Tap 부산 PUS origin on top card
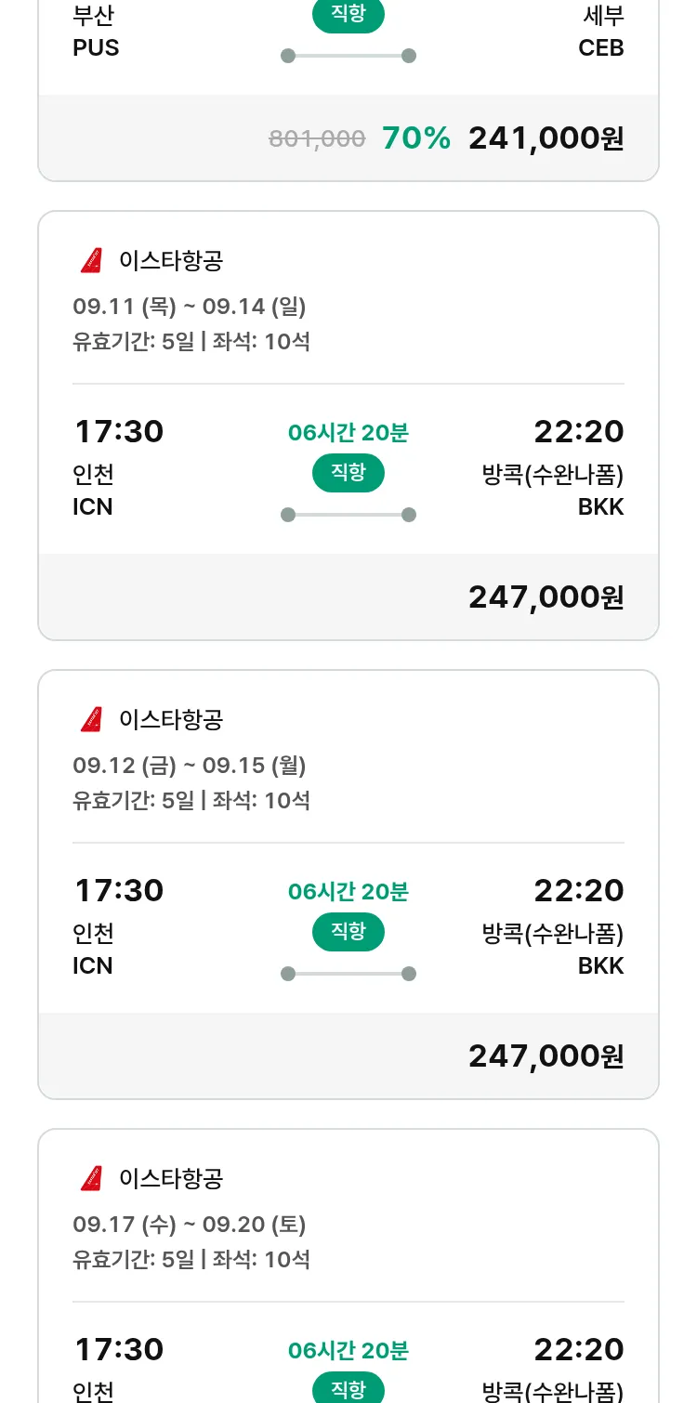 pos(96,32)
